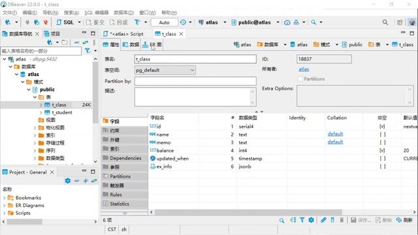Screen dimensions: 418x235
Task: Open the 文件(F) menu
Action: (x=10, y=12)
